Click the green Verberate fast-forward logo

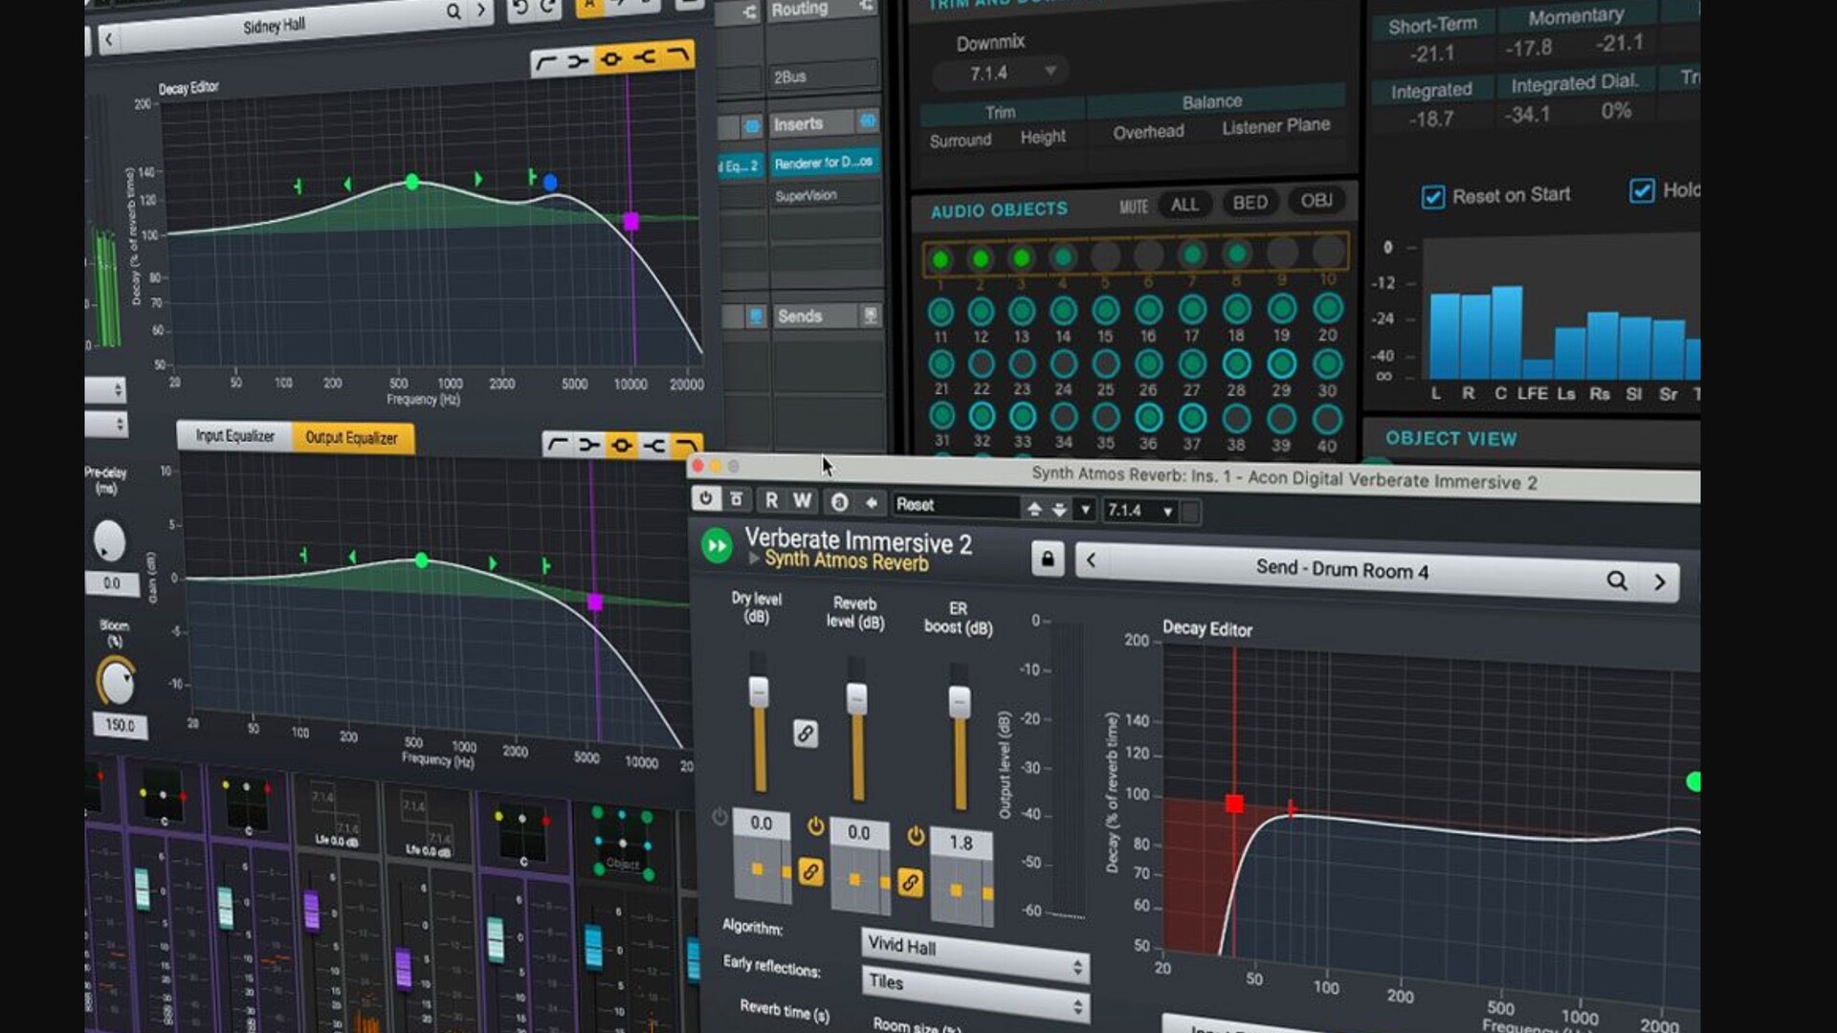click(x=717, y=545)
